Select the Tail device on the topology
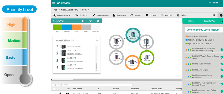This screenshot has height=94, width=223. [x=146, y=42]
